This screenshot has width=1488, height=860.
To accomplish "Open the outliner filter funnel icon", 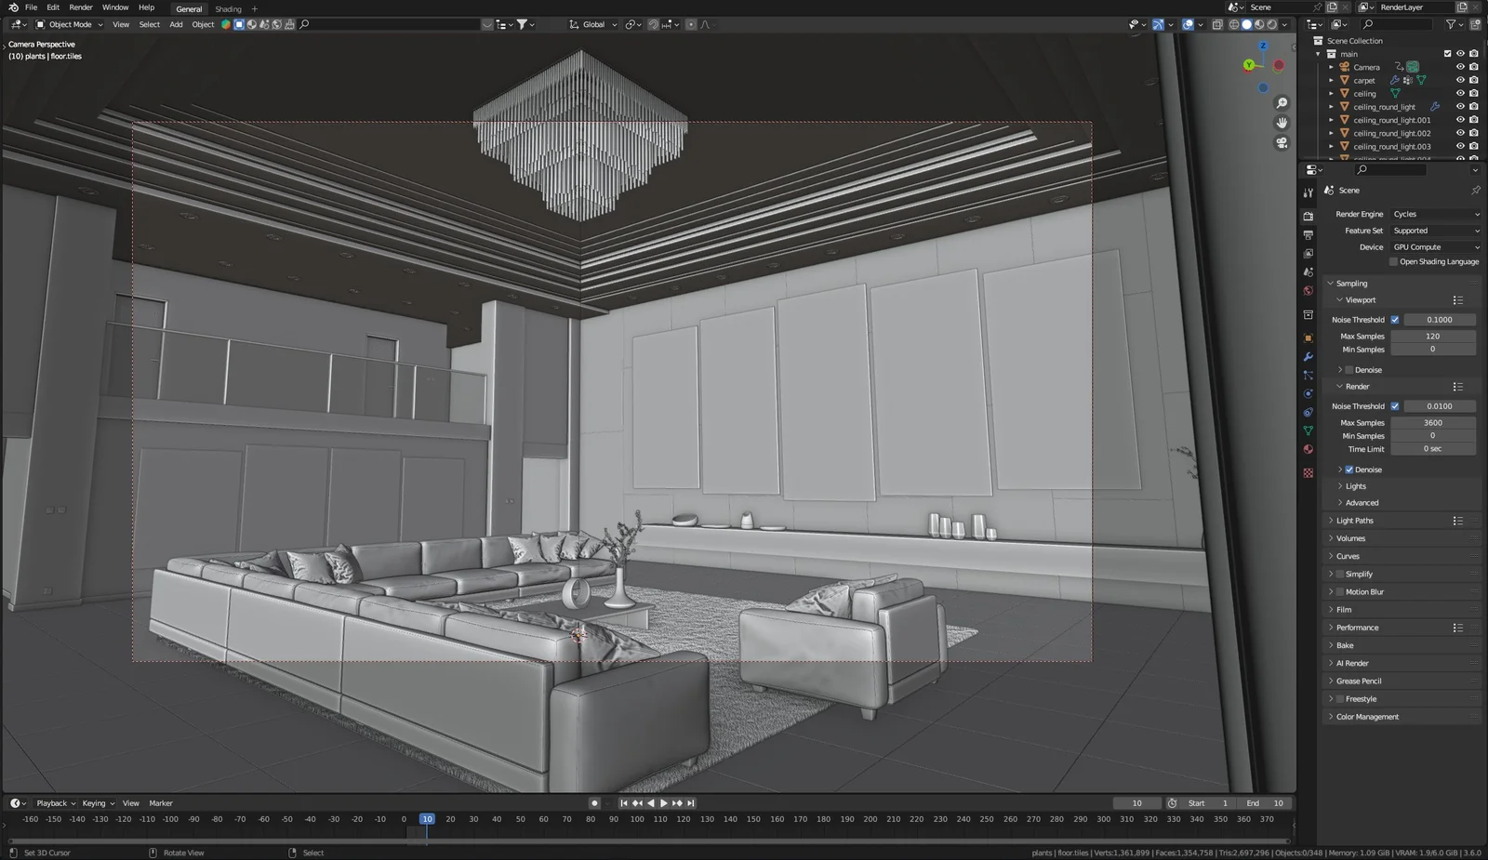I will point(1453,24).
